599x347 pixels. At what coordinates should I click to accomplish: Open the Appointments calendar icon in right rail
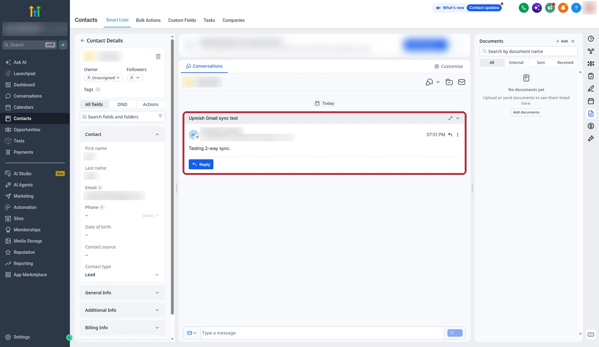[591, 101]
